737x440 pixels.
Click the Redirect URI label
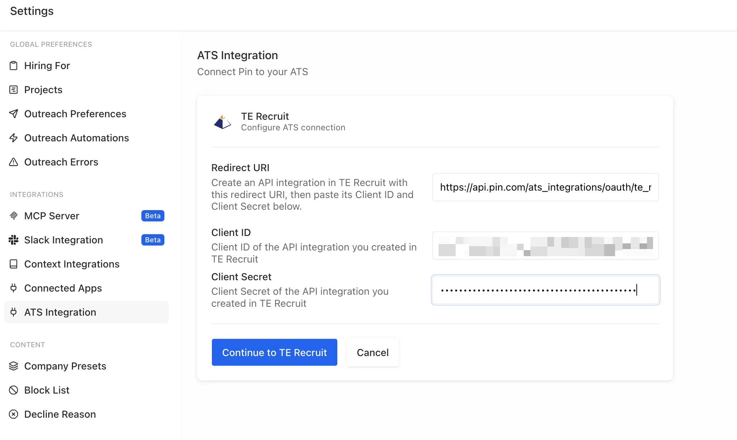tap(240, 168)
